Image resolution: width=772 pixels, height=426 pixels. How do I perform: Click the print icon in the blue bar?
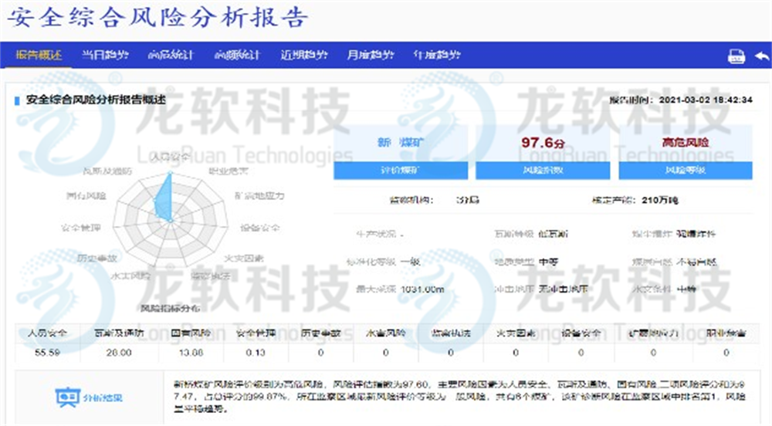[x=736, y=56]
